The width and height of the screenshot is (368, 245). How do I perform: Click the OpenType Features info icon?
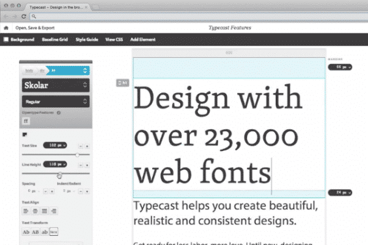(59, 113)
